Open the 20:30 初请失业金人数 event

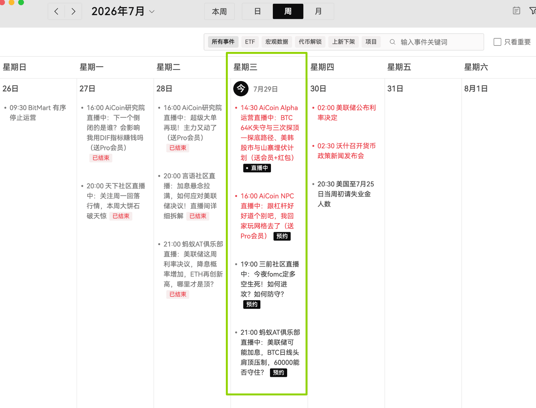tap(346, 194)
